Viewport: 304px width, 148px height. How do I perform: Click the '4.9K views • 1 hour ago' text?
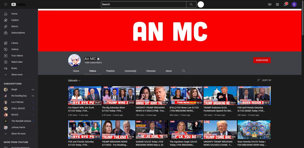point(78,115)
